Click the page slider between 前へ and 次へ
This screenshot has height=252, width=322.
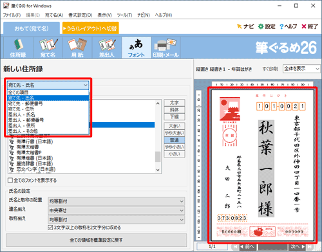click(x=272, y=247)
